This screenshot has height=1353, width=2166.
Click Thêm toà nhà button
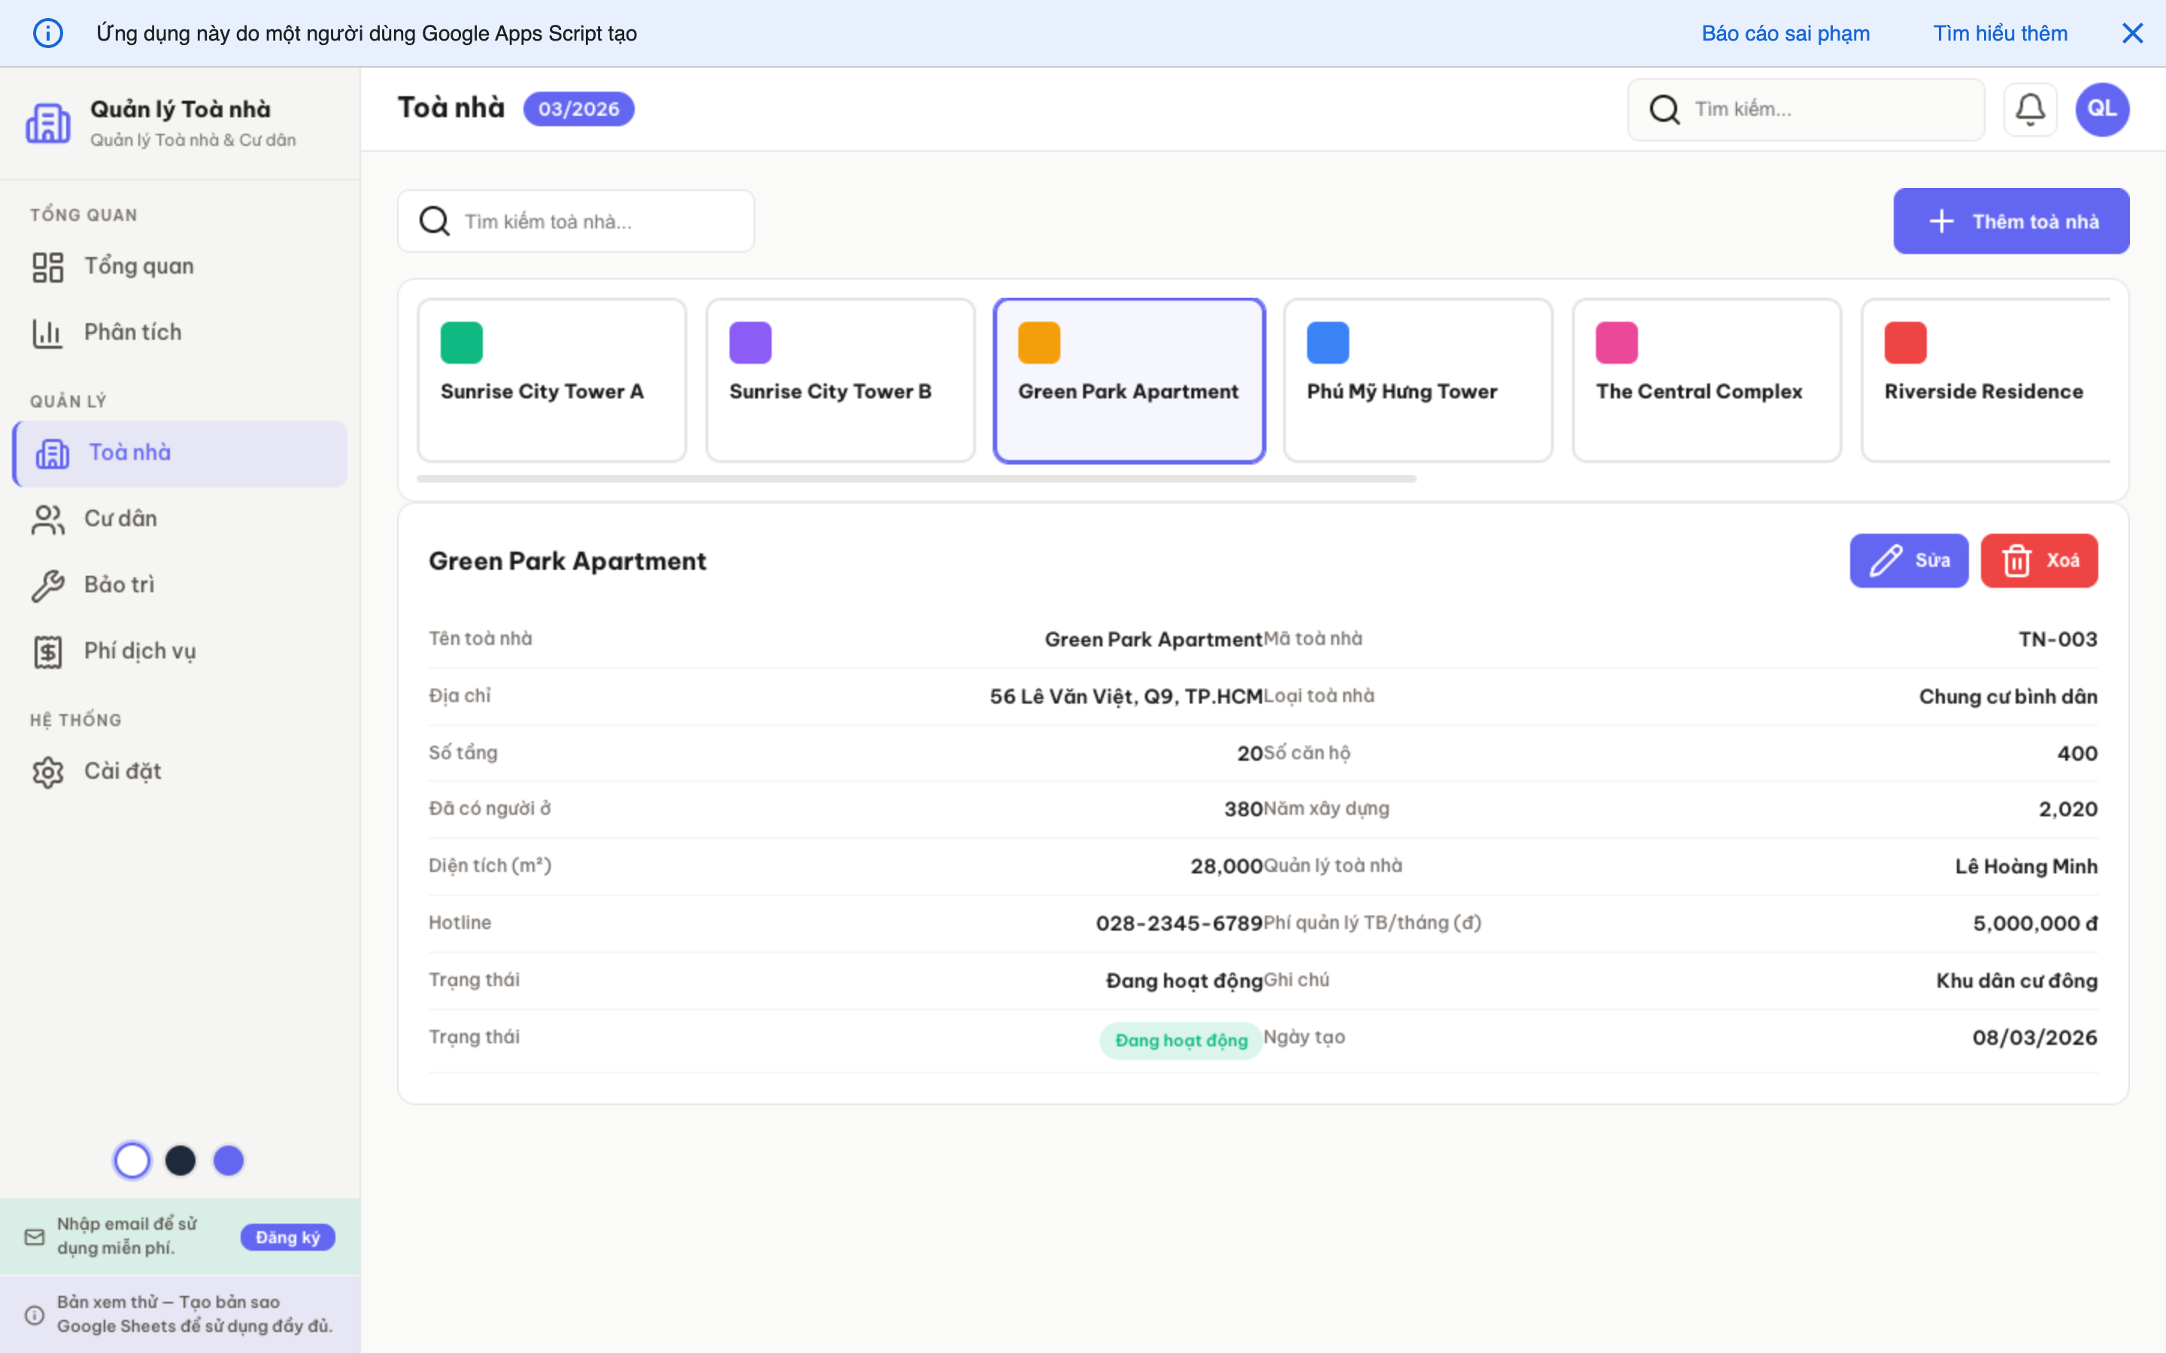(x=2010, y=221)
